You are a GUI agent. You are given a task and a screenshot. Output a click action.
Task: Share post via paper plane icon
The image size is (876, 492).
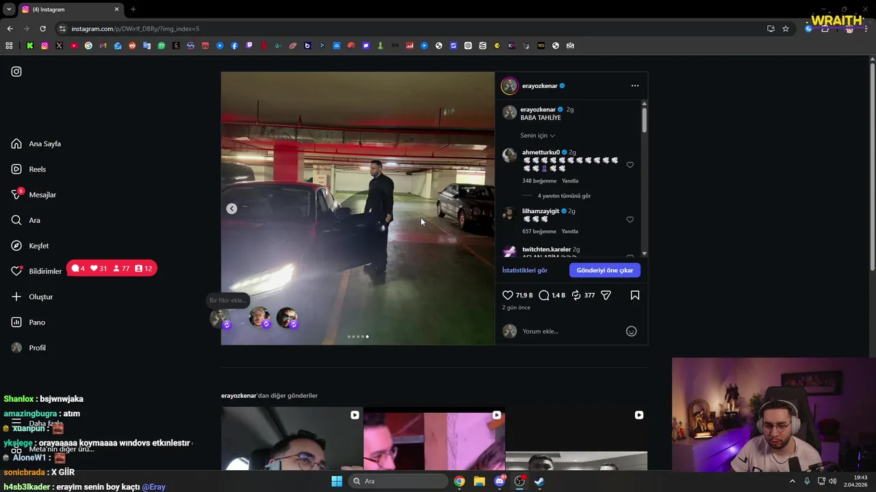click(606, 295)
